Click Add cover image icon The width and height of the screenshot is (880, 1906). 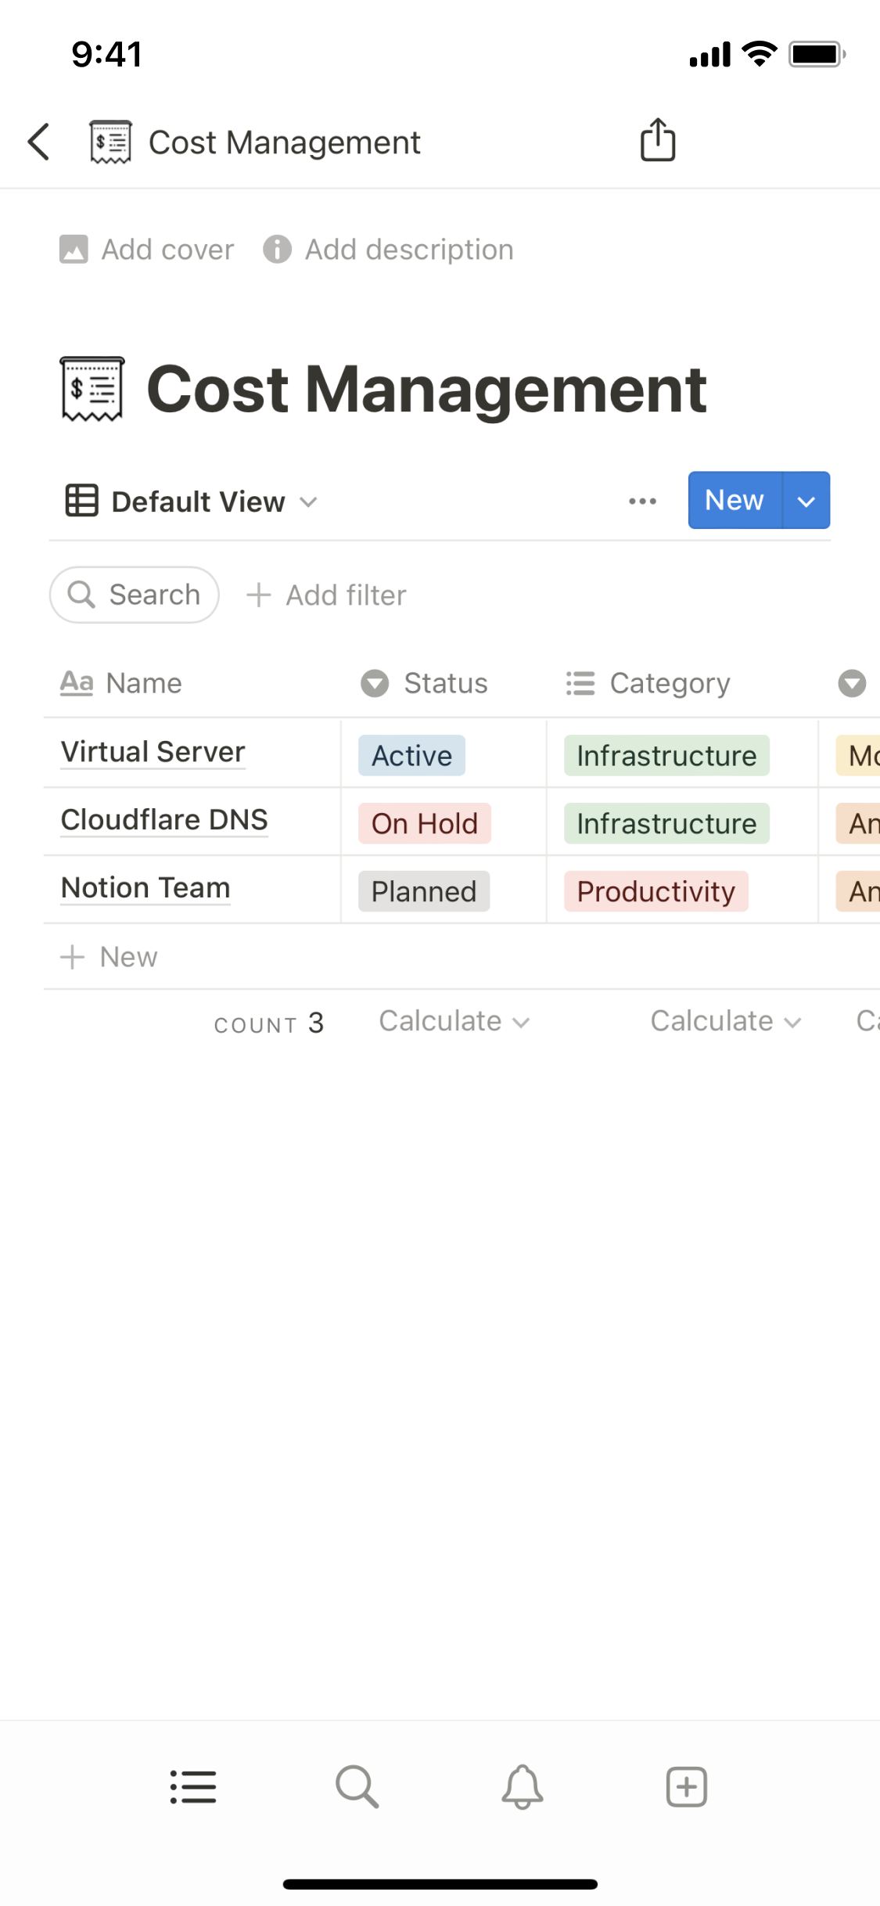74,250
